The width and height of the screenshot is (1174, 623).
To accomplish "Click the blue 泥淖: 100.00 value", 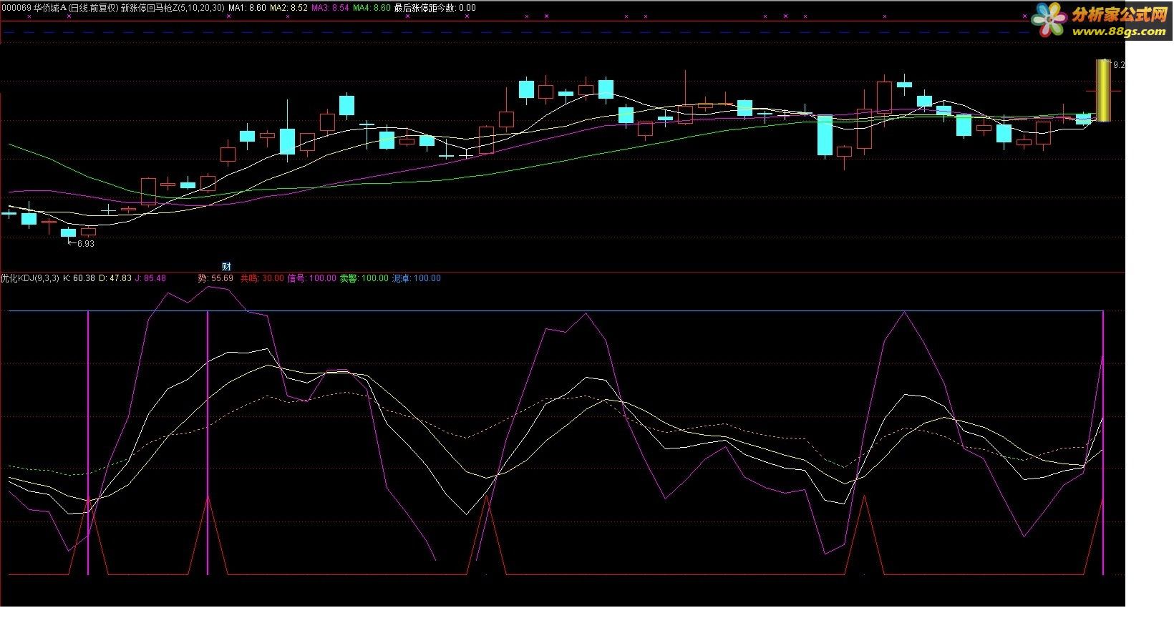I will tap(416, 278).
